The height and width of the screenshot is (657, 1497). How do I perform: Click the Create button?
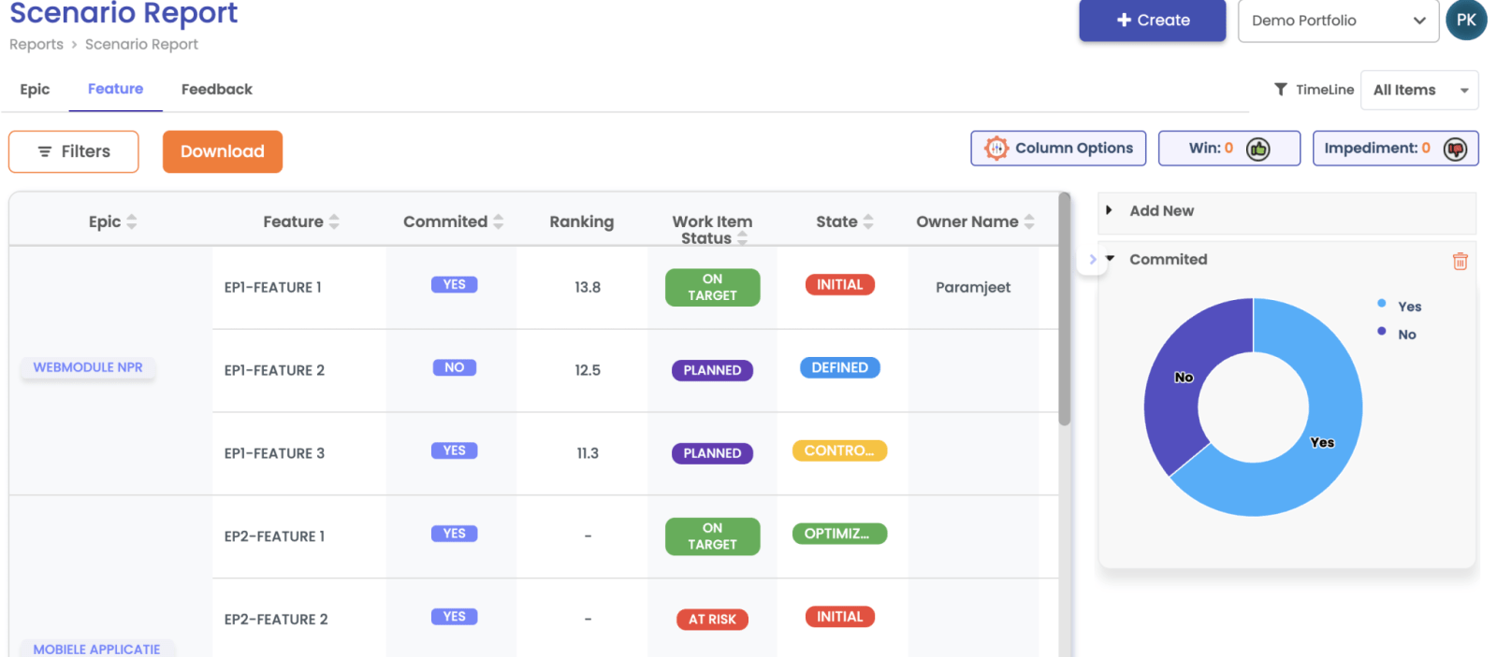point(1152,21)
